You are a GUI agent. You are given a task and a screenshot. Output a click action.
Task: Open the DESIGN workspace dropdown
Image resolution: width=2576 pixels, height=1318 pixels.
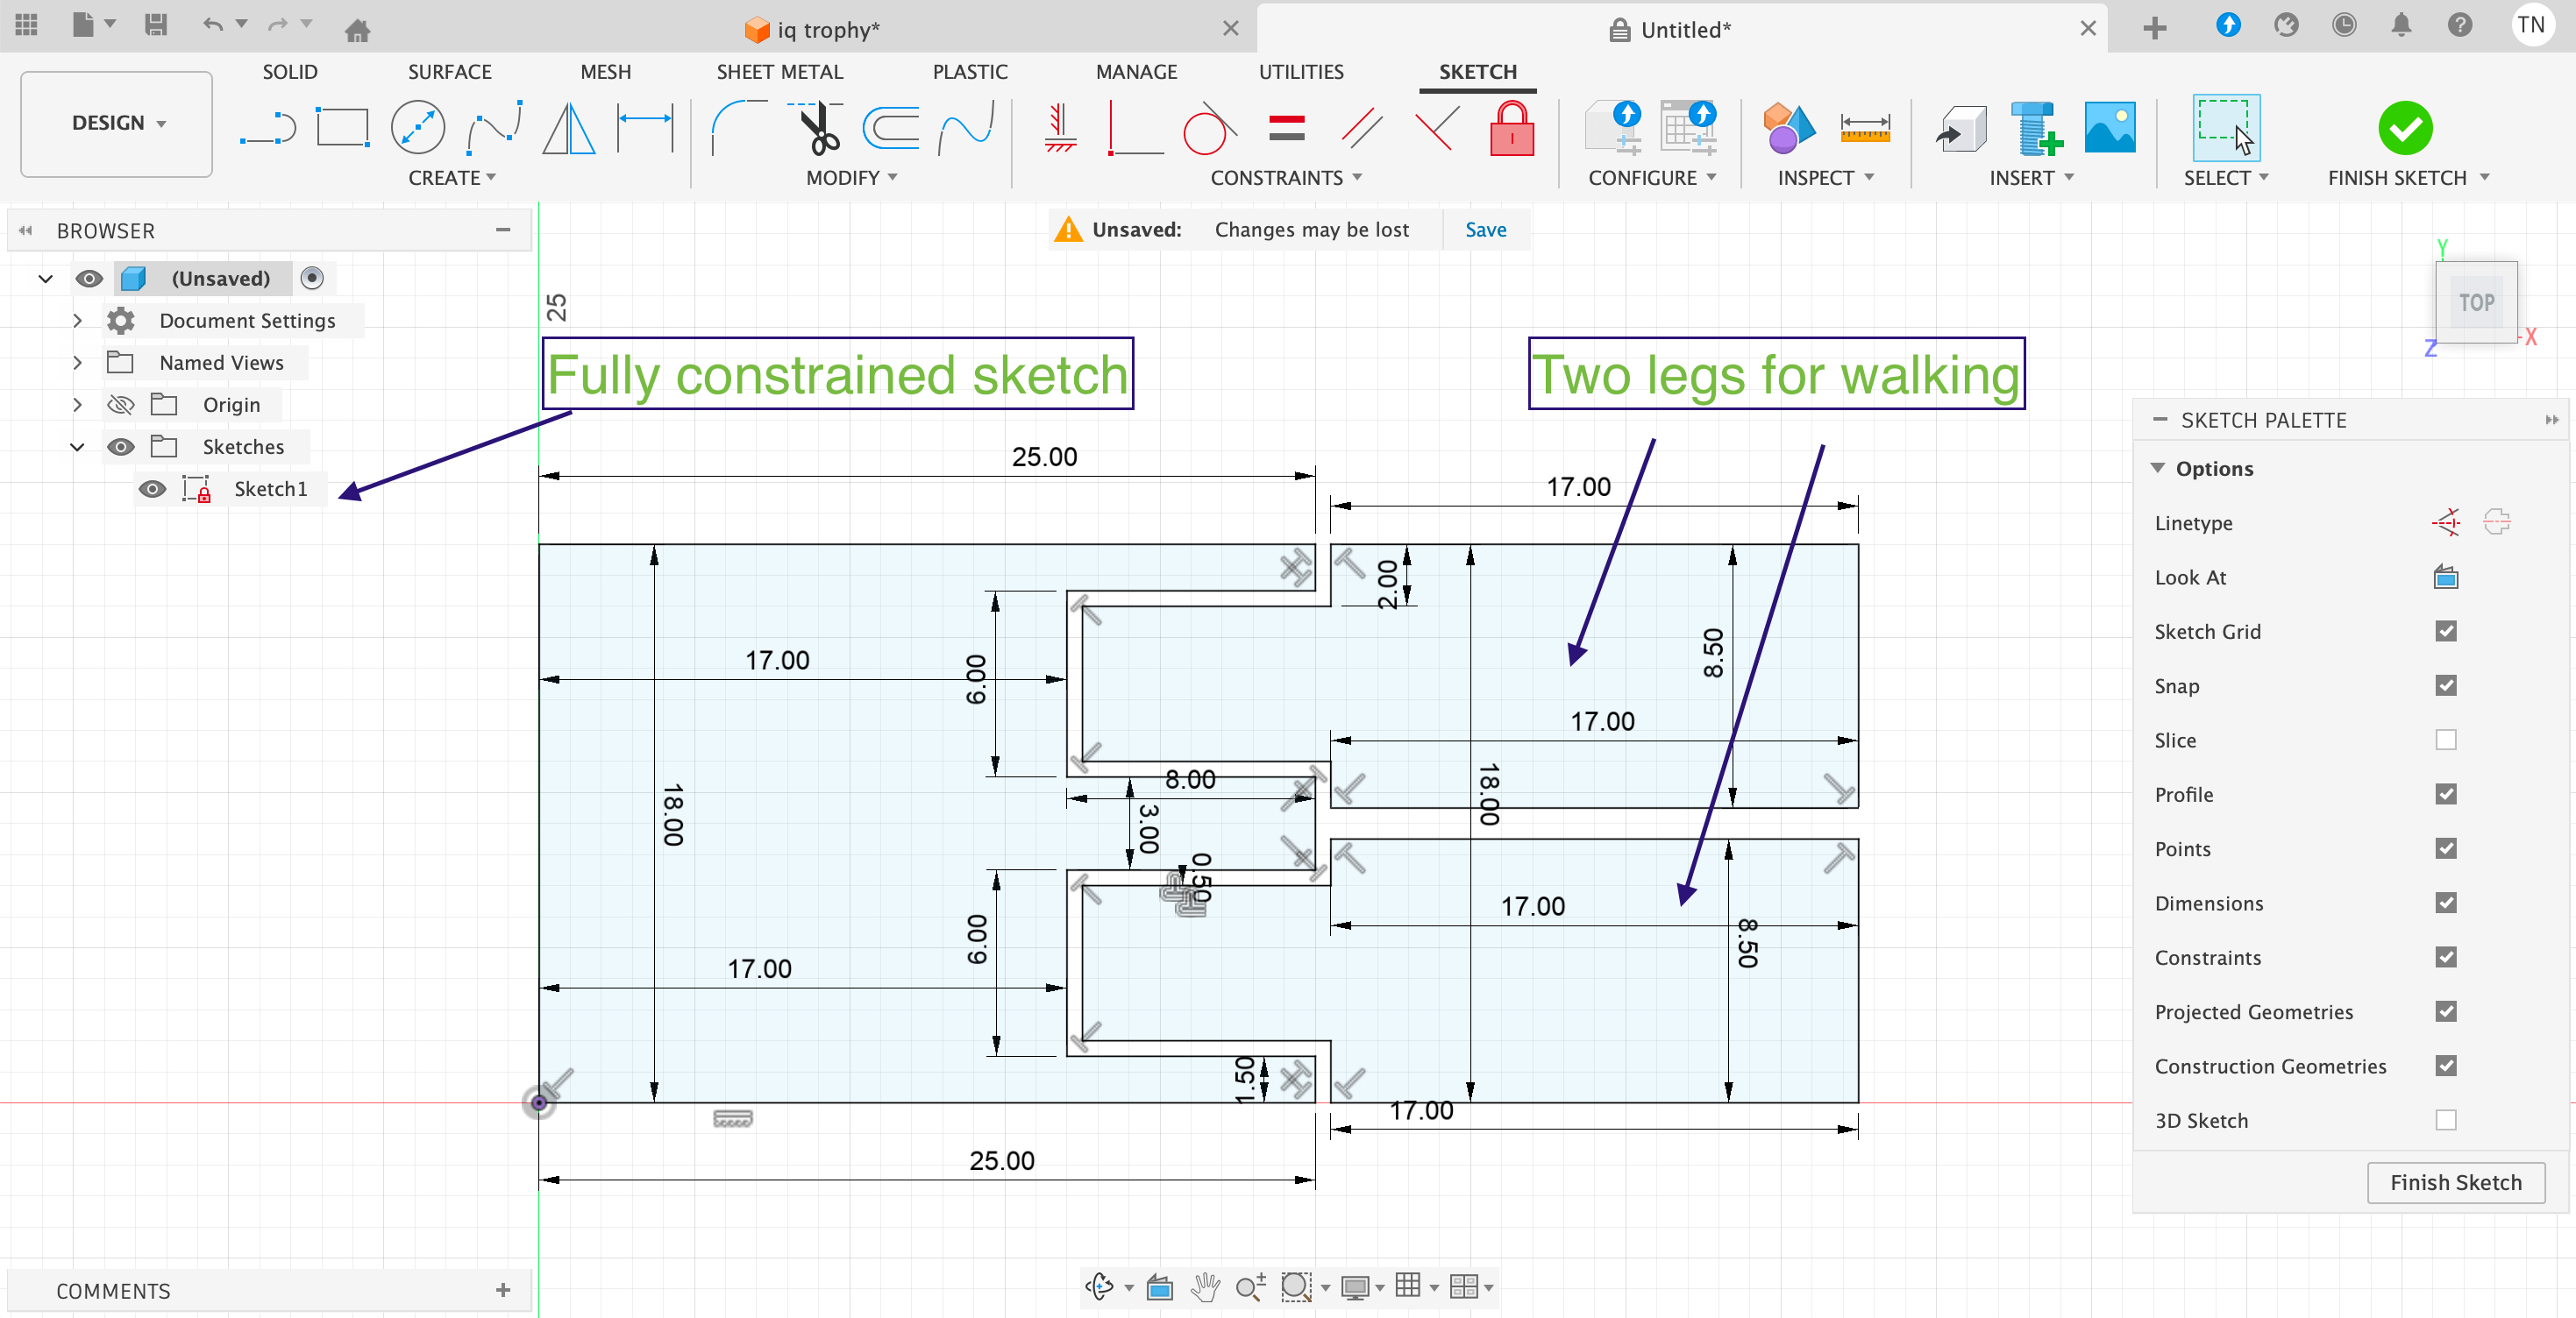(x=117, y=123)
